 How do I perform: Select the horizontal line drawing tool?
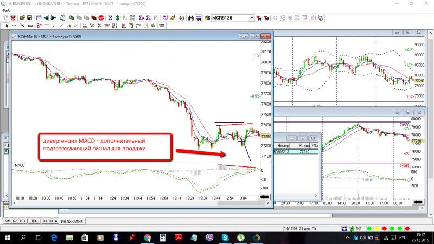pos(47,25)
